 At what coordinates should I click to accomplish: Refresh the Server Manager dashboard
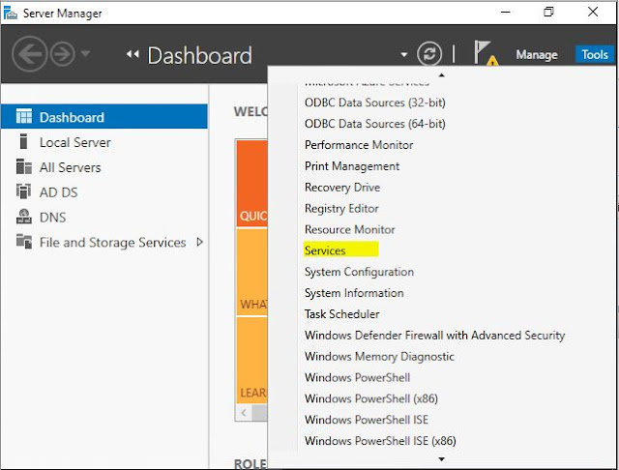(x=428, y=54)
